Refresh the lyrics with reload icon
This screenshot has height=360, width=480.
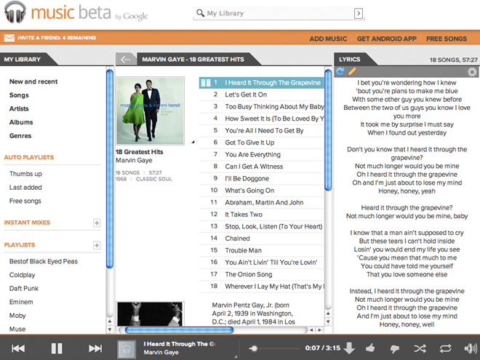(x=340, y=71)
